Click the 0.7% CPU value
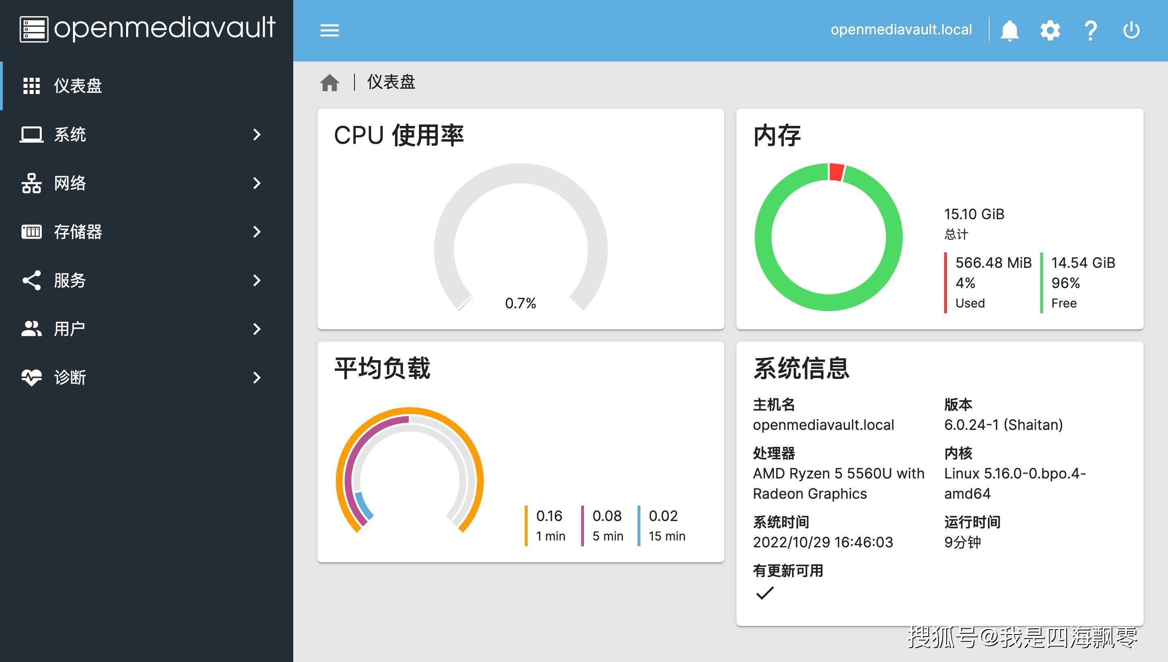 520,303
